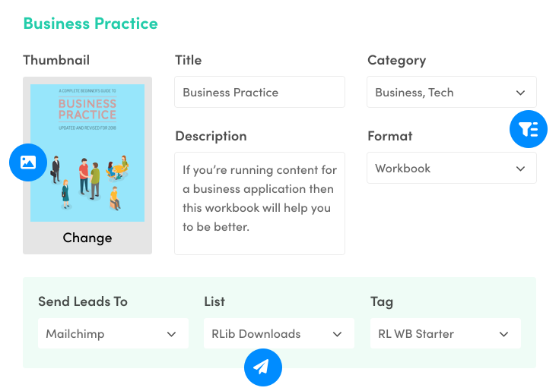Click the Change thumbnail button
The width and height of the screenshot is (559, 391).
pos(87,238)
